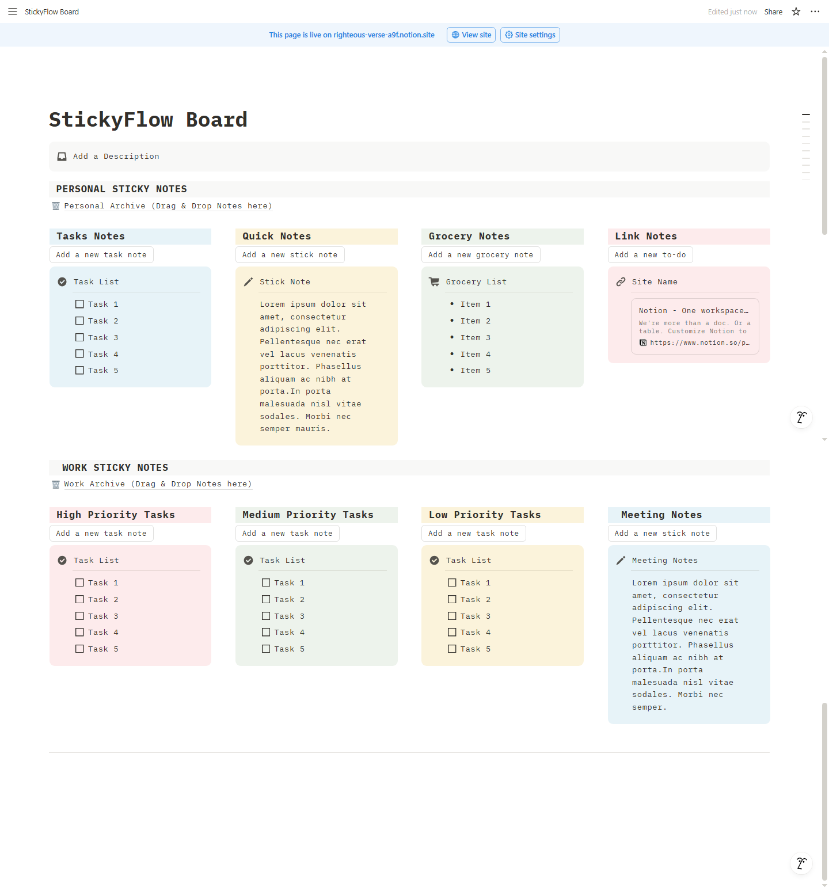Click the View site button
The image size is (829, 891).
(471, 35)
